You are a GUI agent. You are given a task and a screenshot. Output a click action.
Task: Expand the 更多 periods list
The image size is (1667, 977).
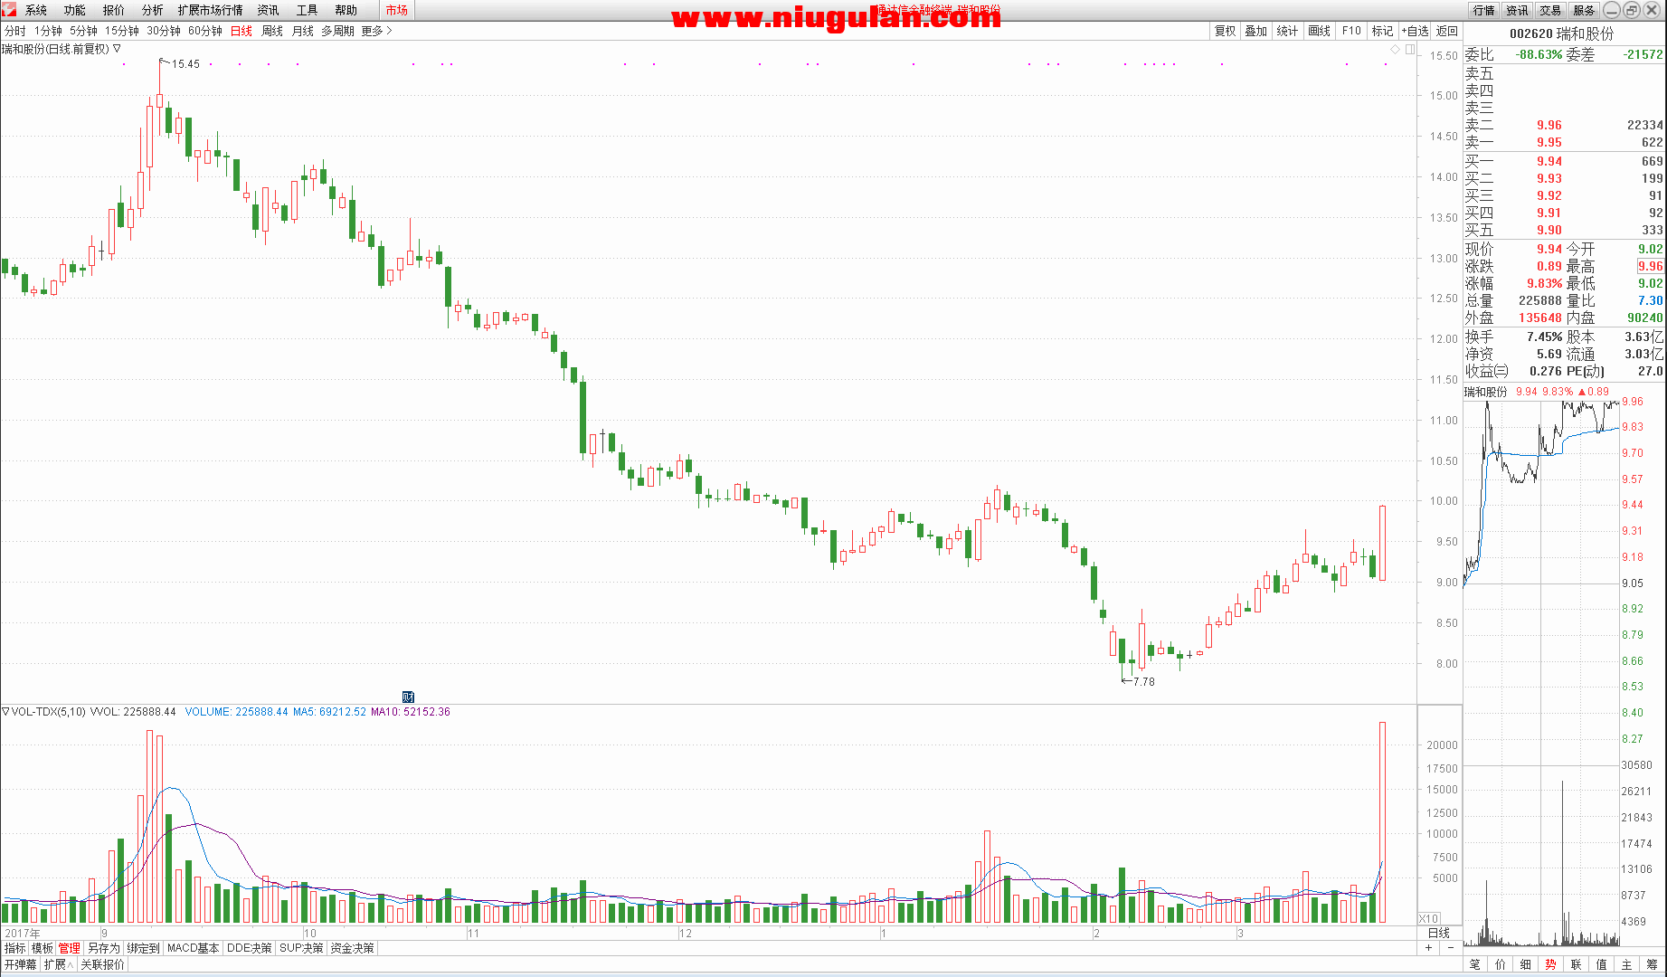[376, 31]
